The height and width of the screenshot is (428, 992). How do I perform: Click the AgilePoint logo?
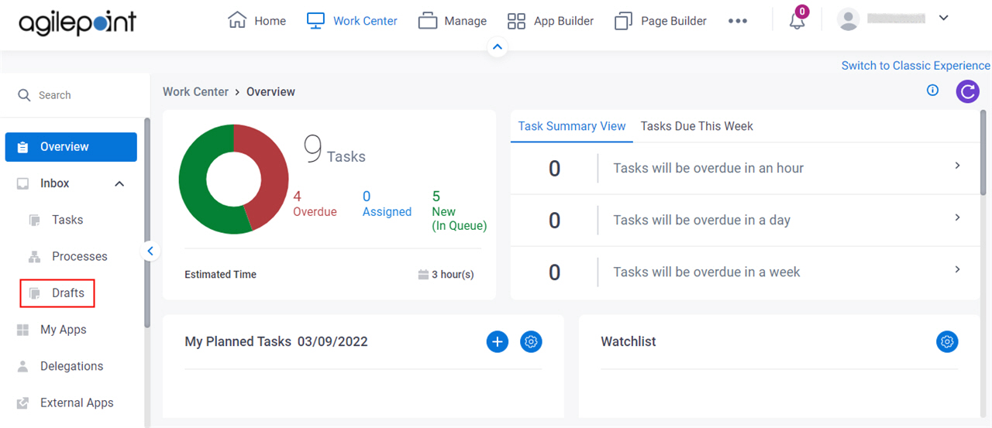(77, 22)
